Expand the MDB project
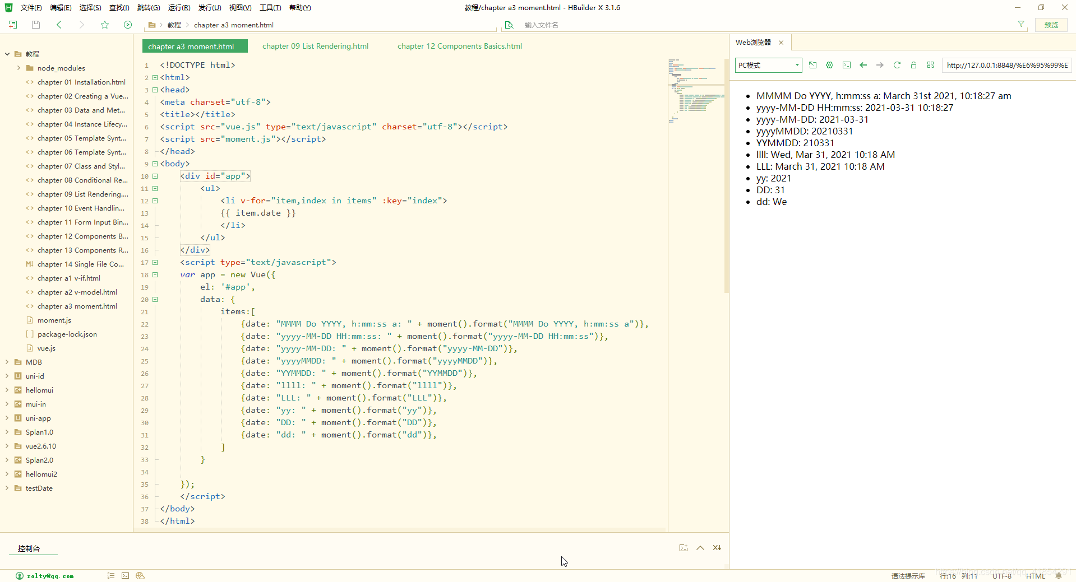 click(7, 362)
